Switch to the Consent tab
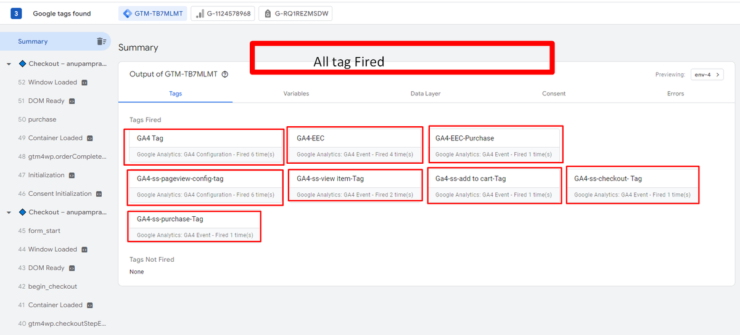Viewport: 740px width, 335px height. [x=554, y=94]
